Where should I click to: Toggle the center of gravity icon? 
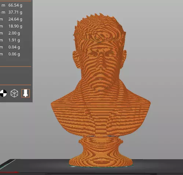pyautogui.click(x=3, y=93)
